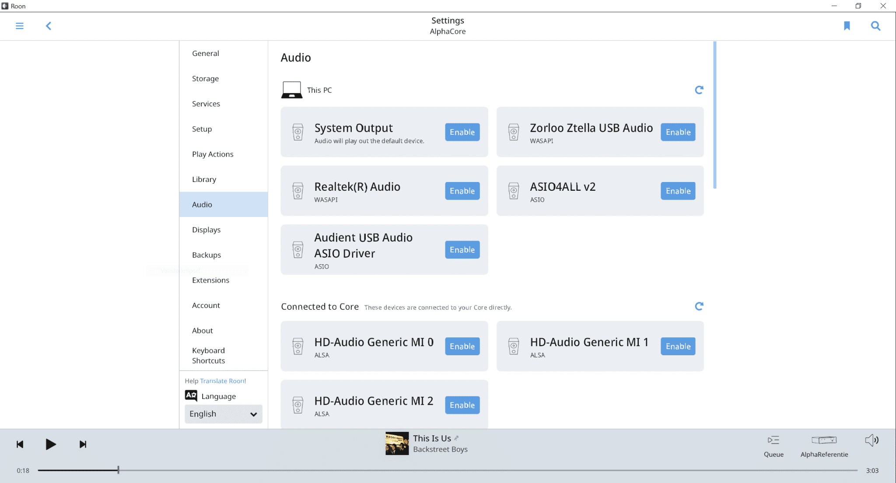The width and height of the screenshot is (896, 483).
Task: Click the settings page vertical scrollbar
Action: pos(715,115)
